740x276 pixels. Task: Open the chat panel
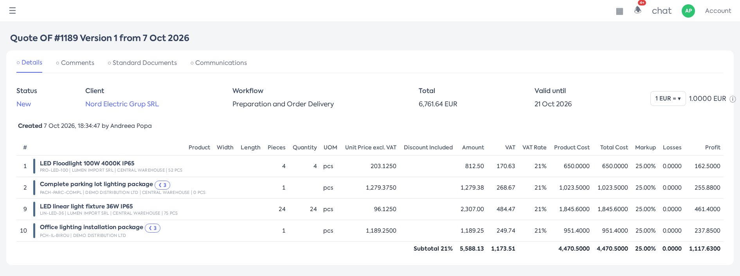click(662, 11)
